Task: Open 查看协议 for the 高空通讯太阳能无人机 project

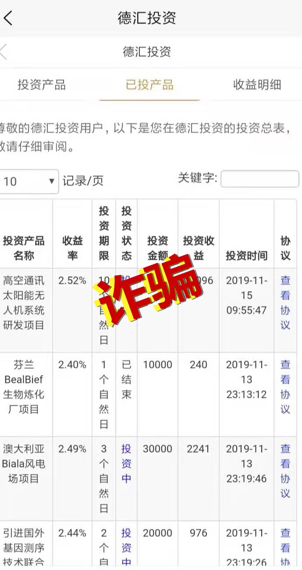Action: click(285, 303)
